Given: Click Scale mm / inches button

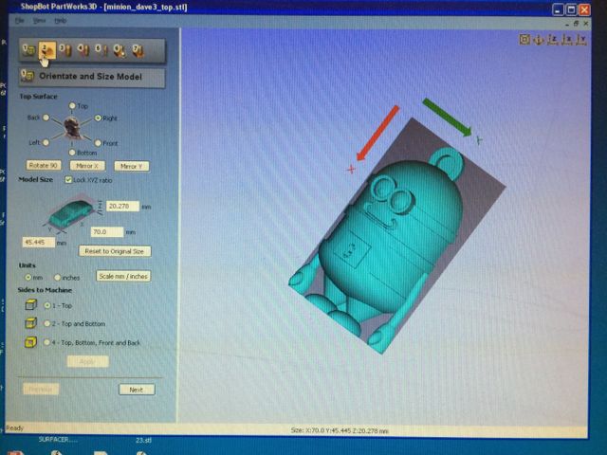Looking at the screenshot, I should pyautogui.click(x=123, y=276).
